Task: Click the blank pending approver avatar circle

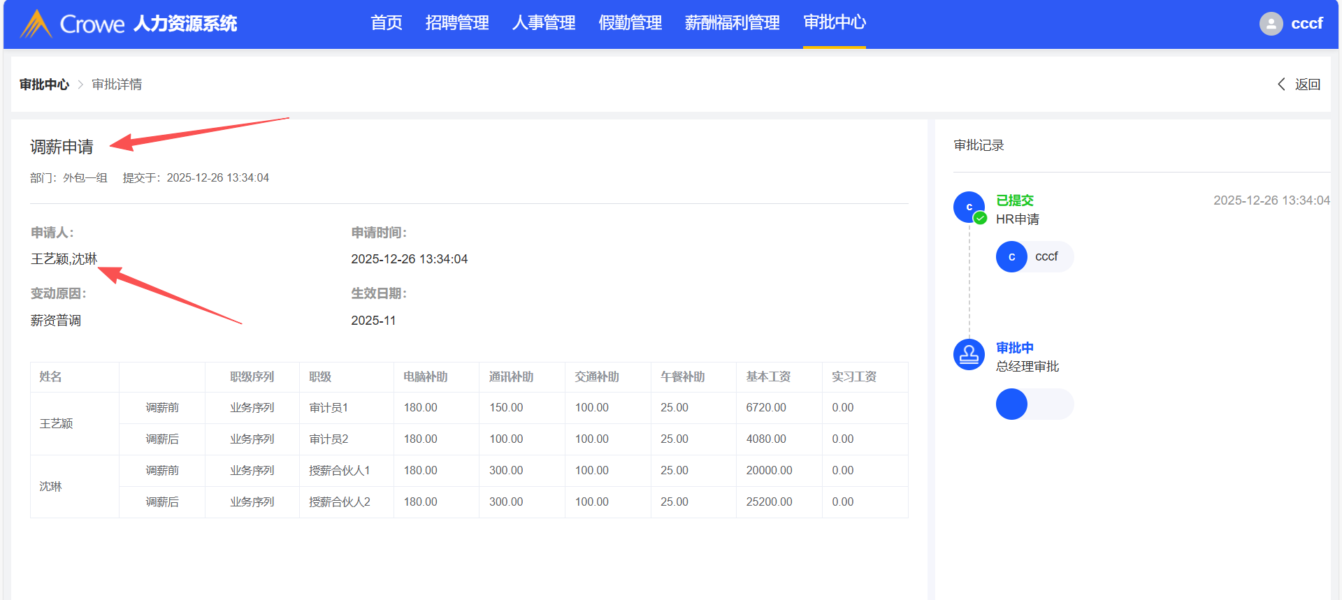Action: coord(1011,404)
